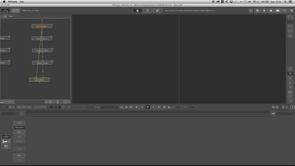
Task: Click the down-arrow icon at timeline toolbar right end
Action: click(292, 107)
